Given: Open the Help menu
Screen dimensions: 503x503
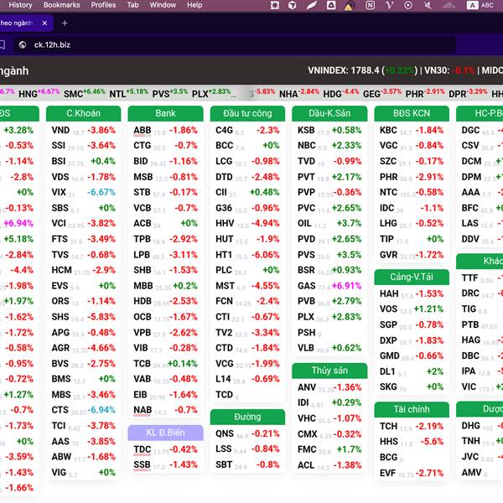Looking at the screenshot, I should point(194,5).
